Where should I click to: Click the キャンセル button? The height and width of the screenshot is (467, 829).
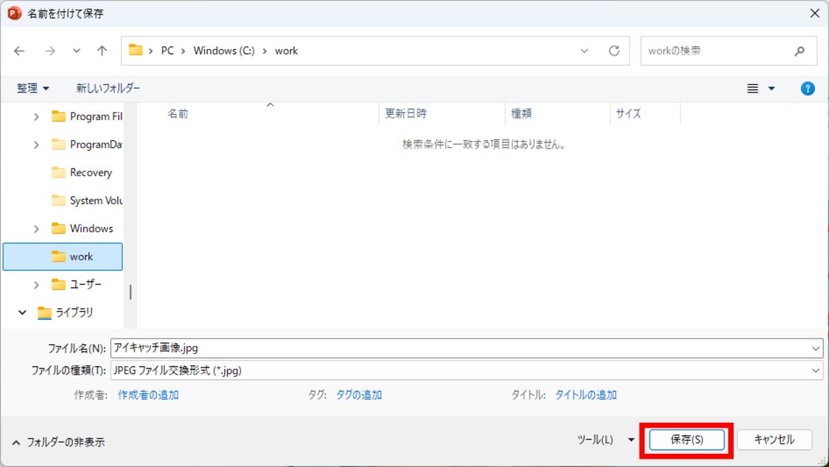(774, 440)
